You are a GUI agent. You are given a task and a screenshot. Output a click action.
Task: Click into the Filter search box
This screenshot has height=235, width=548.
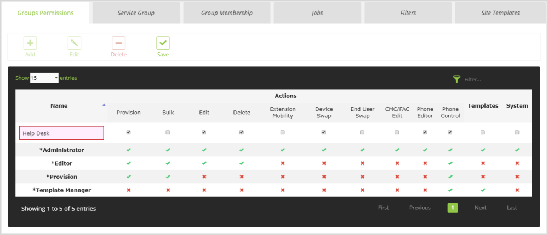tap(493, 80)
